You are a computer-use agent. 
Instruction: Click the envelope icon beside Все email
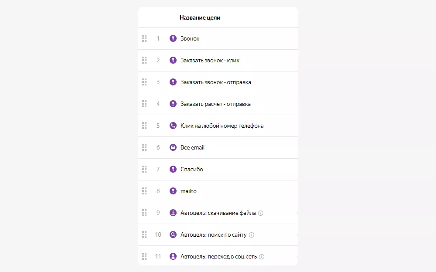[x=173, y=147]
